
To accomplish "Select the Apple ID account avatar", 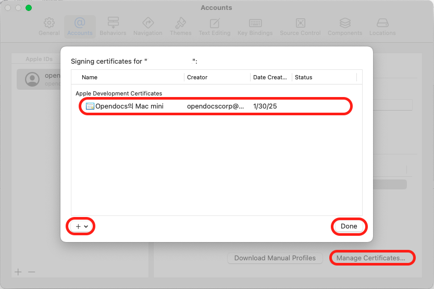I will point(32,79).
